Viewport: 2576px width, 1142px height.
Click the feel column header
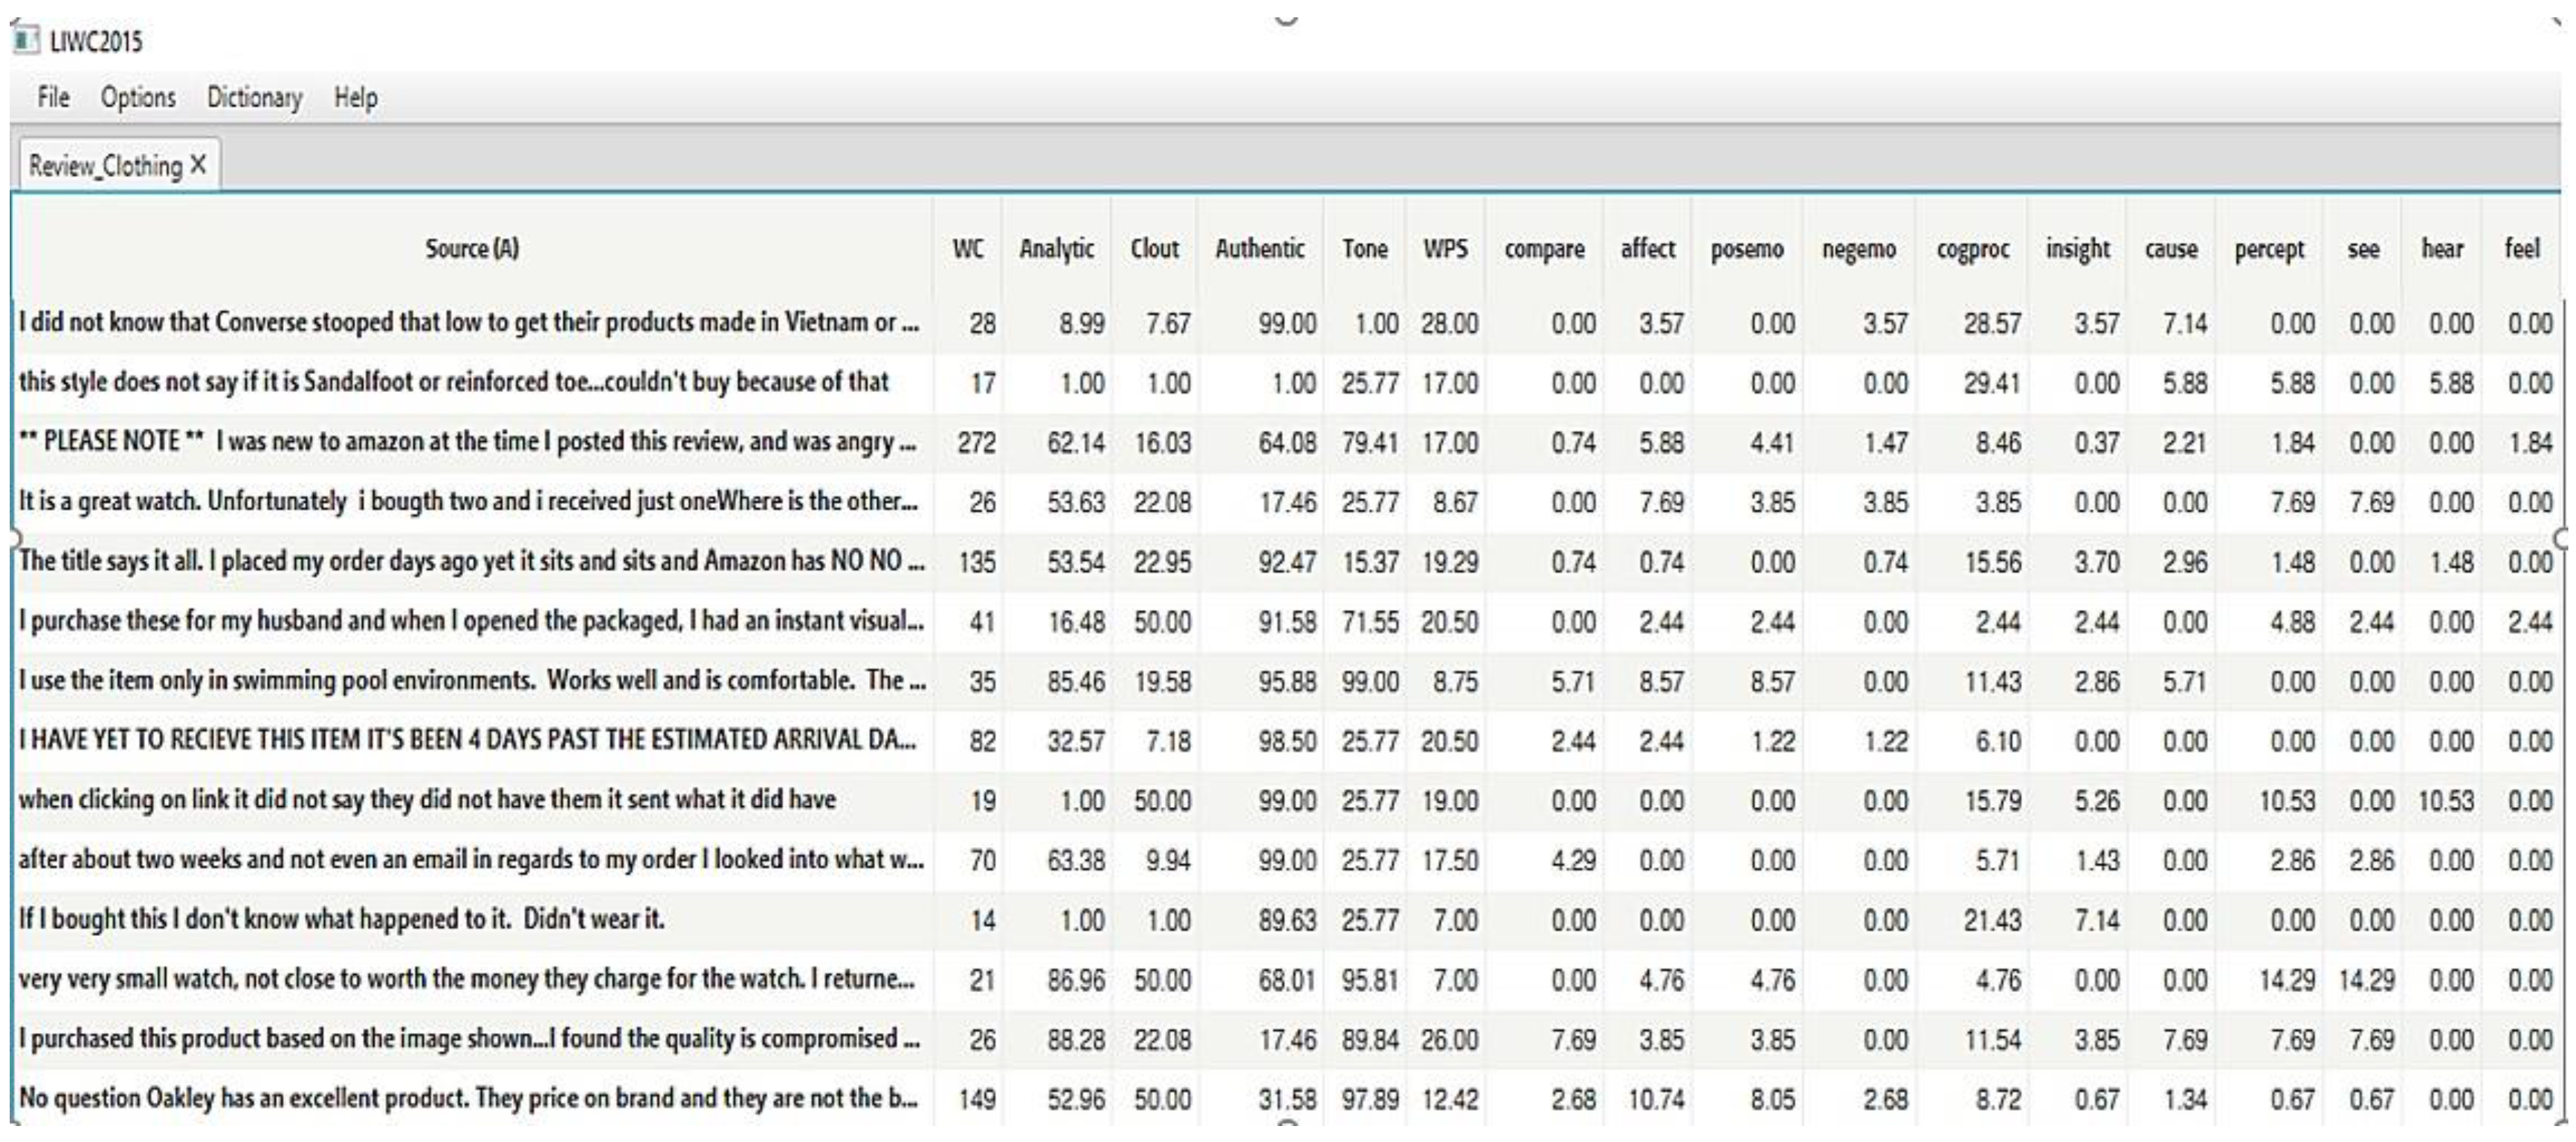(x=2521, y=249)
